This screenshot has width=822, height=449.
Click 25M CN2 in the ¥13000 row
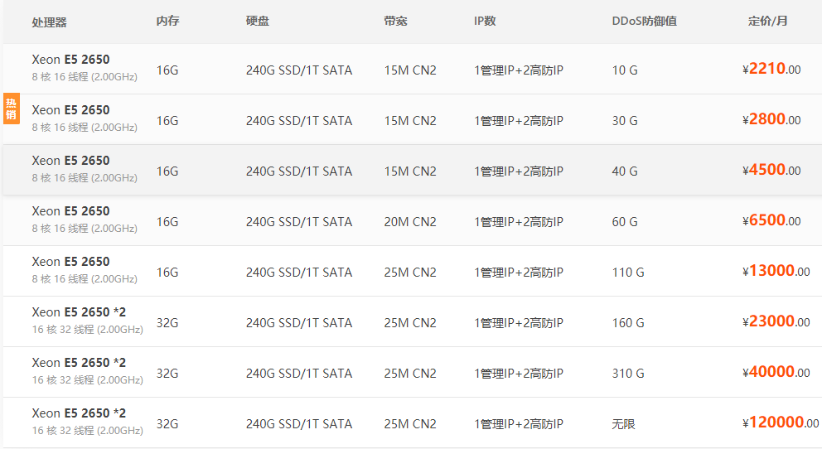click(410, 273)
